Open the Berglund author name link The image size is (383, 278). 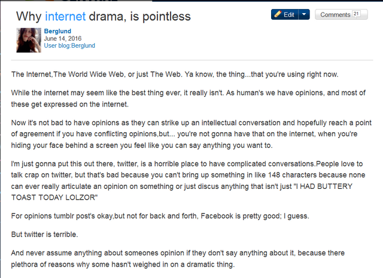57,31
